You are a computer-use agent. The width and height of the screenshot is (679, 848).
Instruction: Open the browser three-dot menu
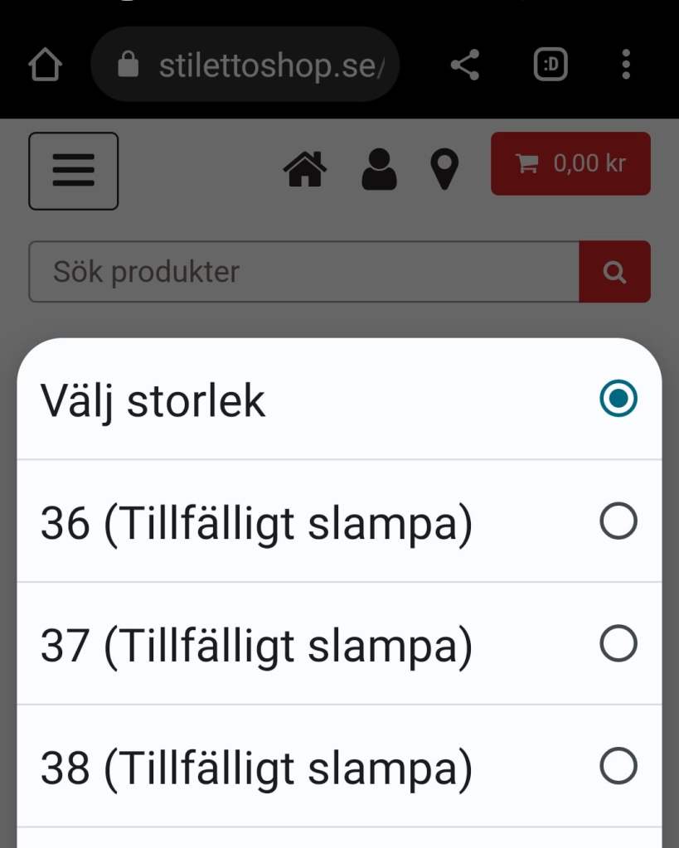[x=626, y=65]
